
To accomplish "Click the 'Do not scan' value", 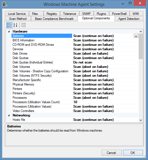I will (x=83, y=62).
